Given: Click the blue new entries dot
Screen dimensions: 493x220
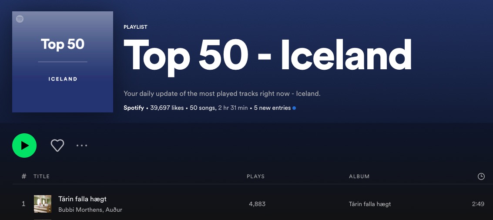Looking at the screenshot, I should [294, 108].
